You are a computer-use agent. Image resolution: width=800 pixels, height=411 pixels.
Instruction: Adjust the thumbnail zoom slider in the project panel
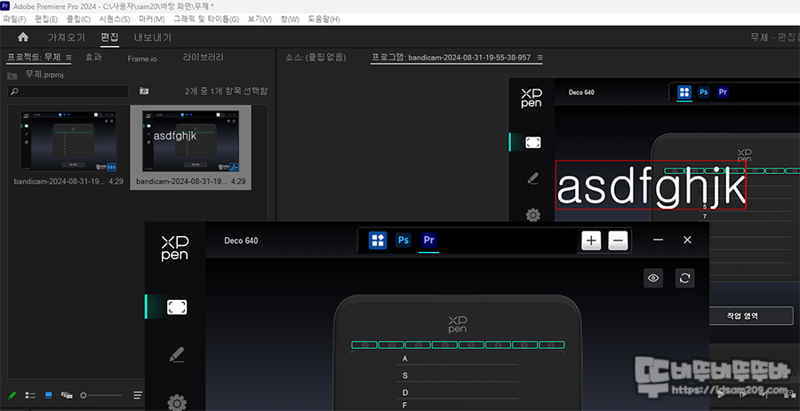[101, 395]
